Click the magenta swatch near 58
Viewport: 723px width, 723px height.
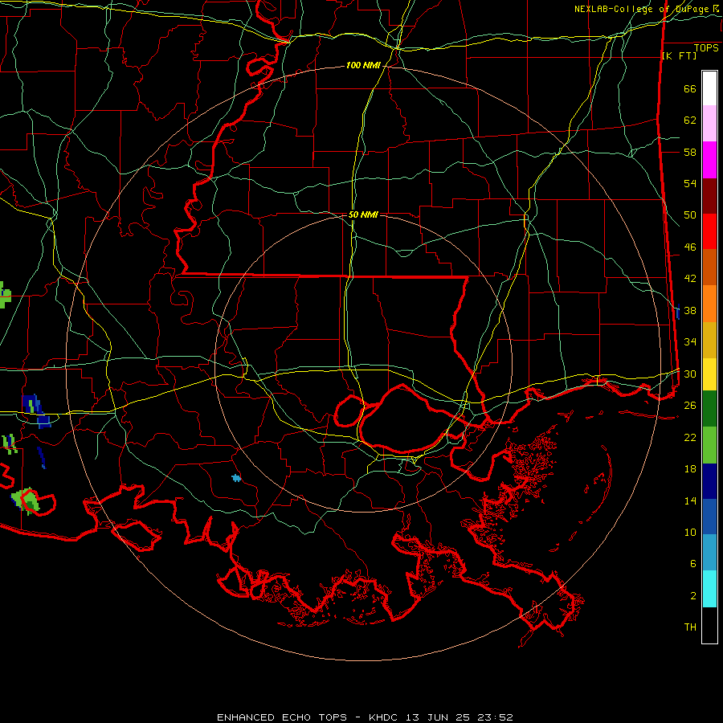(709, 160)
